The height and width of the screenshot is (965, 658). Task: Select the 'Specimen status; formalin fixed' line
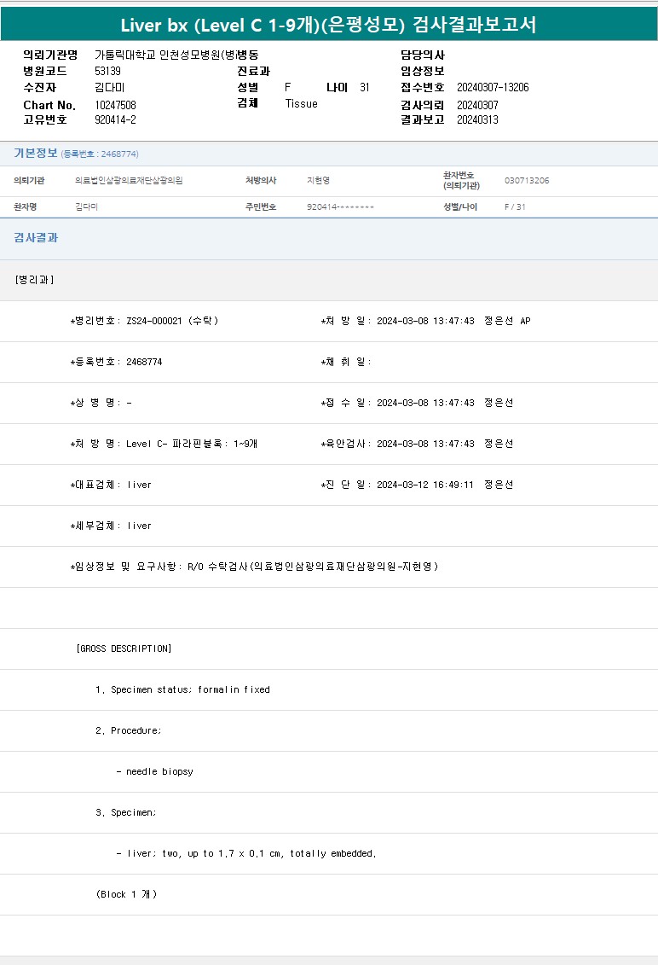[x=182, y=689]
